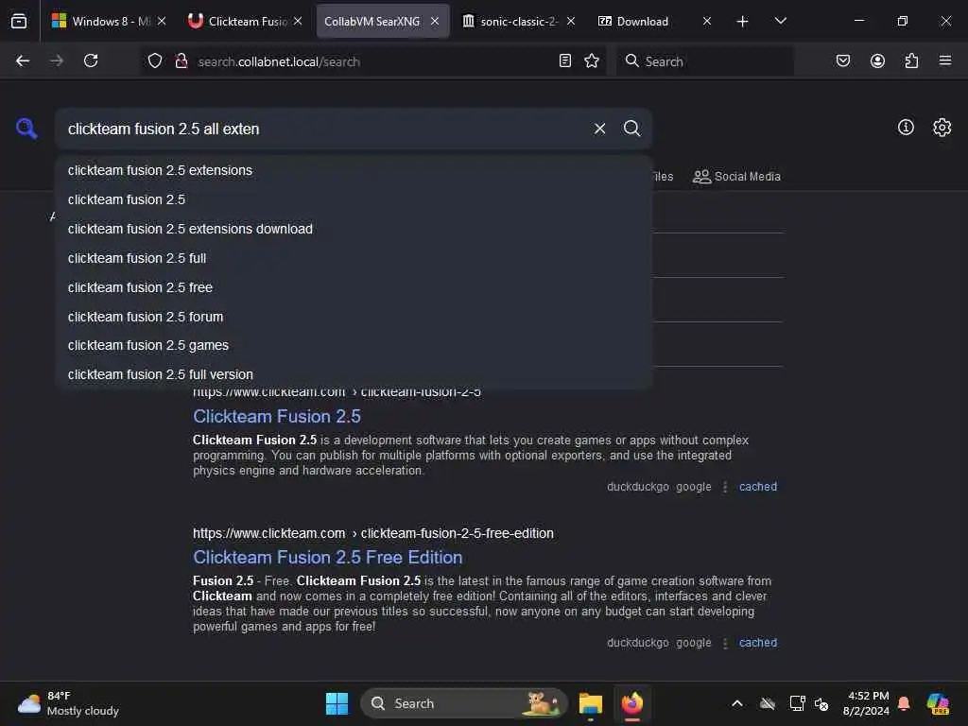Image resolution: width=968 pixels, height=726 pixels.
Task: Open volume muted tray icon
Action: point(821,703)
